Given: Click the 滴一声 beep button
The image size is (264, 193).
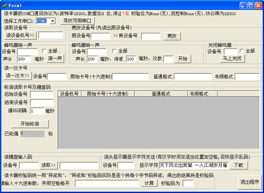Looking at the screenshot, I should pyautogui.click(x=55, y=59).
